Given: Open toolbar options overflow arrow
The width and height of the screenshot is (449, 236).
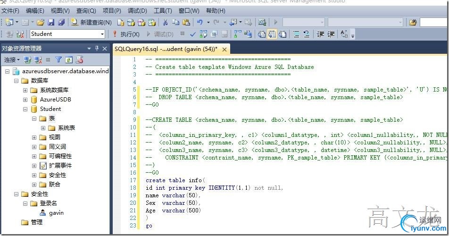Looking at the screenshot, I should (x=353, y=35).
